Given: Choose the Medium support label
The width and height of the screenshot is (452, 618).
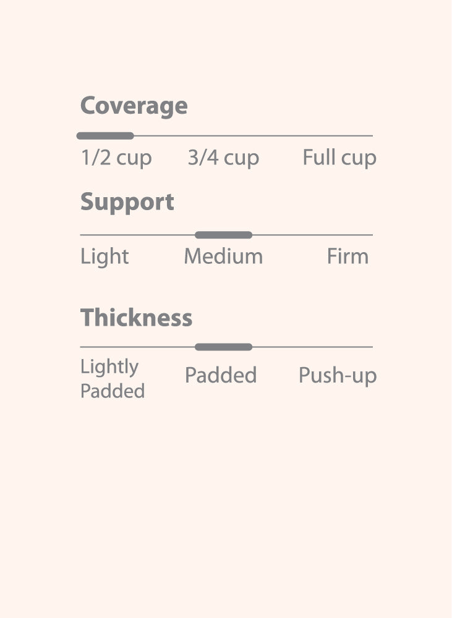Looking at the screenshot, I should 223,256.
